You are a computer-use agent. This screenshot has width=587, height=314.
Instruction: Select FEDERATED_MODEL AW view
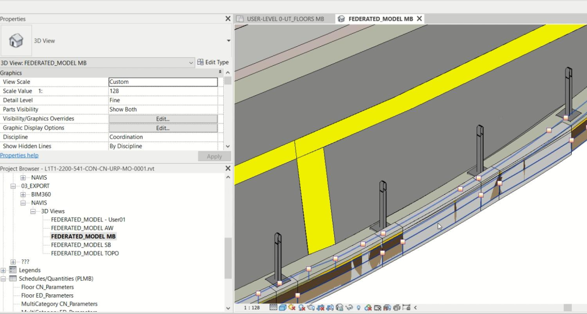(x=82, y=228)
